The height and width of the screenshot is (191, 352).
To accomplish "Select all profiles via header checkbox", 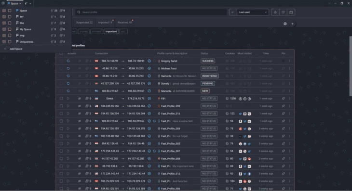I will (61, 53).
